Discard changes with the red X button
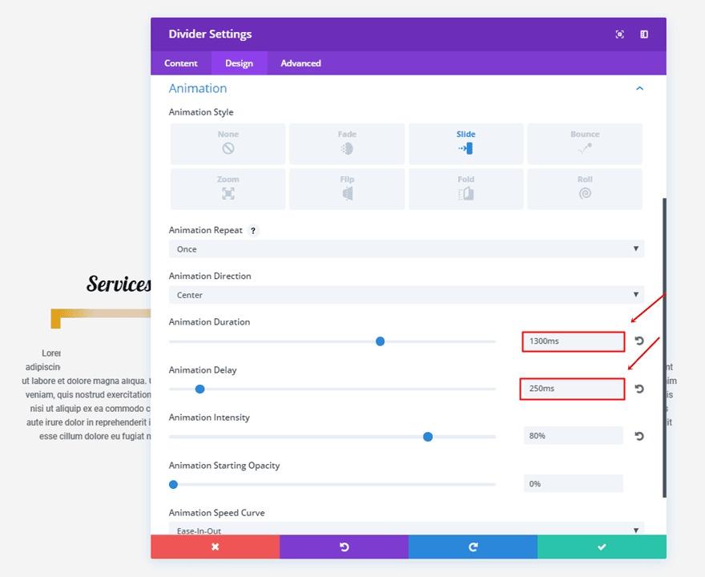The width and height of the screenshot is (705, 577). point(215,547)
